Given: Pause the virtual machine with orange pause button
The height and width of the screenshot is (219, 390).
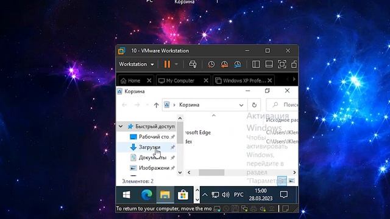Looking at the screenshot, I should (x=167, y=64).
